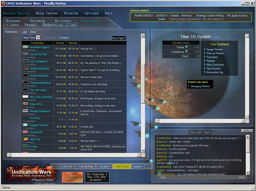Click the Donate Subscribe banner
Viewport: 256px width, 191px height.
click(x=72, y=177)
